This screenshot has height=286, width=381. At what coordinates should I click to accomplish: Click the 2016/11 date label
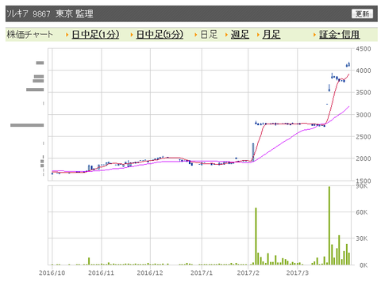coord(101,273)
